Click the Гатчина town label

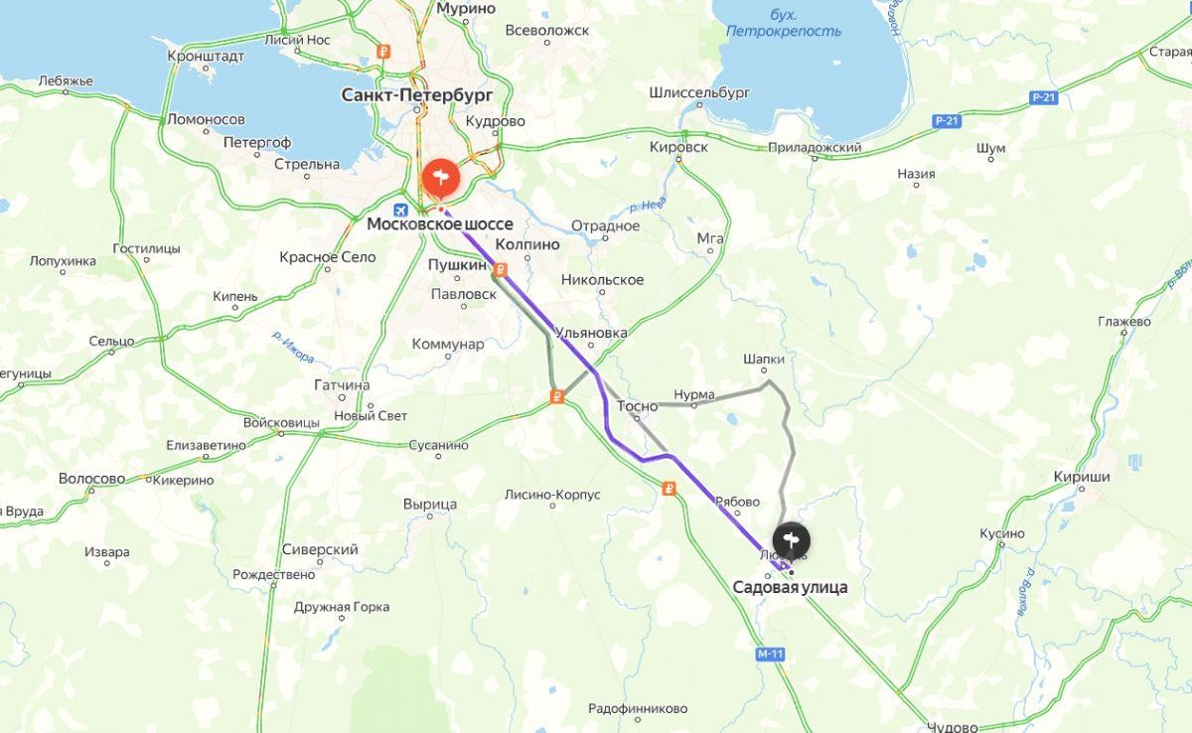(x=342, y=384)
